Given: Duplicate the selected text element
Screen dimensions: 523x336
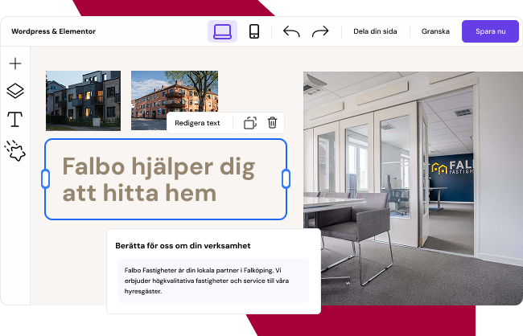Looking at the screenshot, I should pyautogui.click(x=250, y=123).
